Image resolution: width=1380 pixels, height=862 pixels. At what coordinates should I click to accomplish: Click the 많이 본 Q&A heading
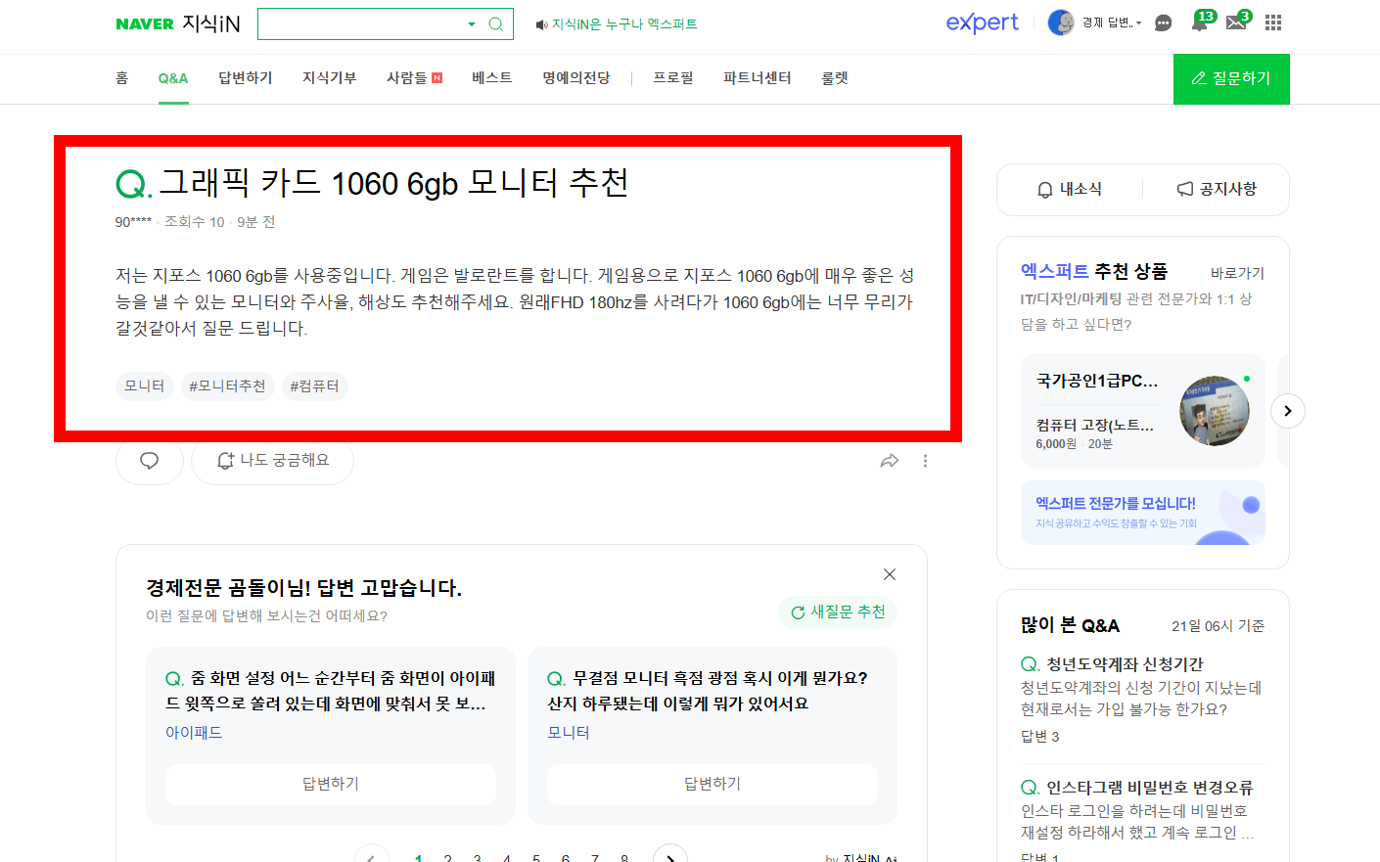click(x=1070, y=625)
